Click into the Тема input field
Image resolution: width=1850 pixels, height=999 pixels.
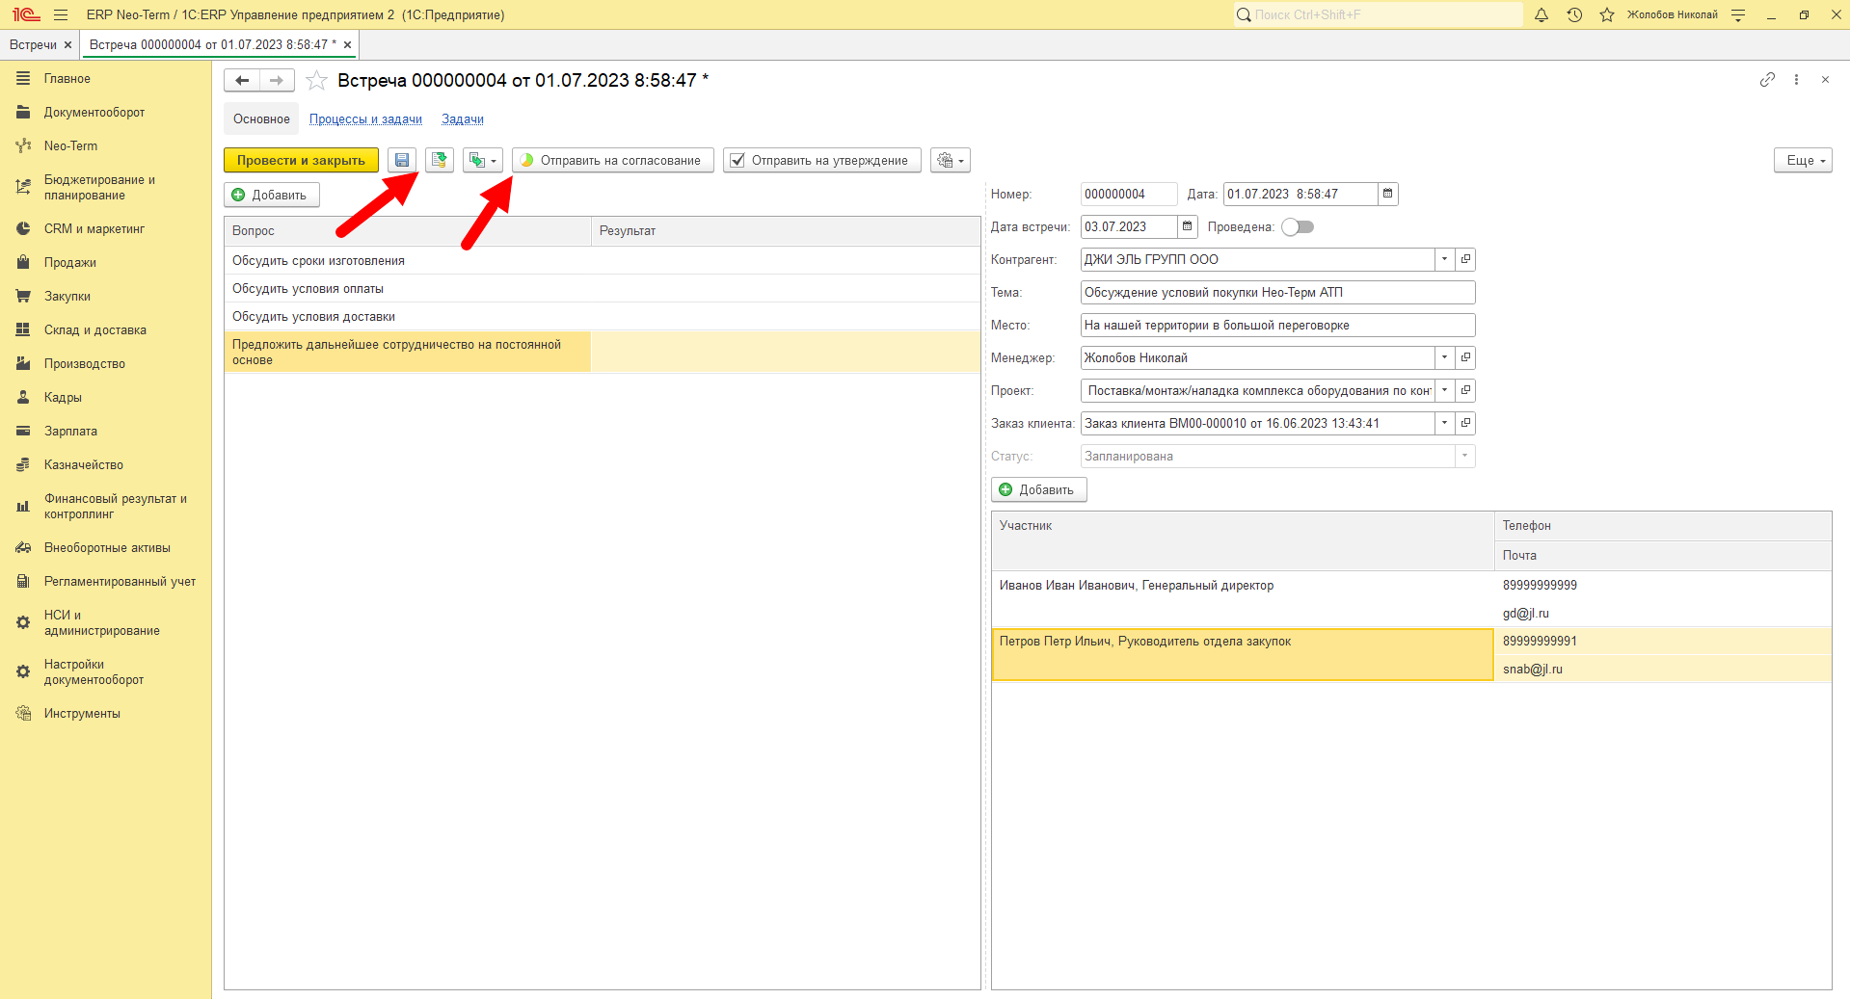coord(1277,292)
